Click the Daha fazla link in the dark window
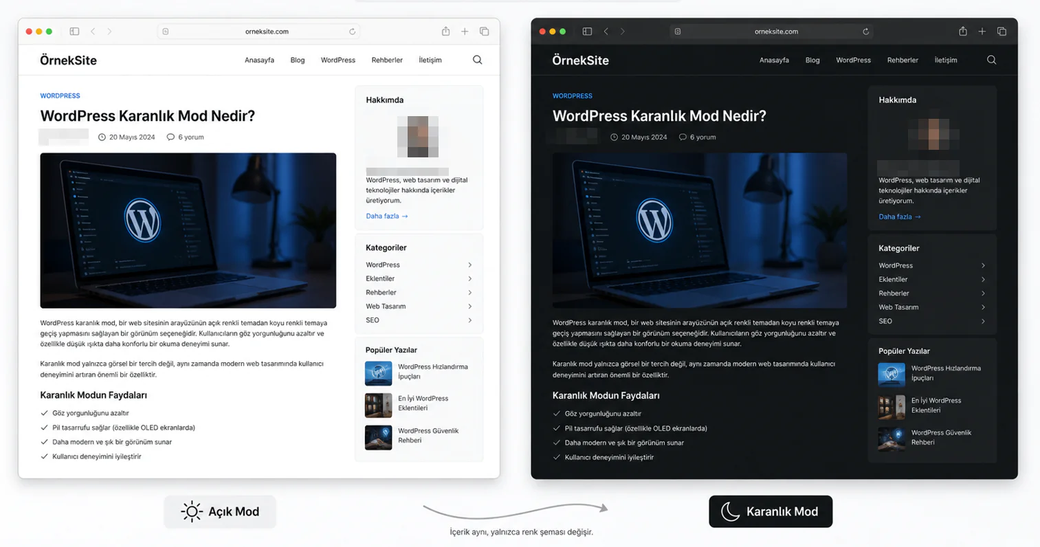The image size is (1040, 547). tap(900, 216)
